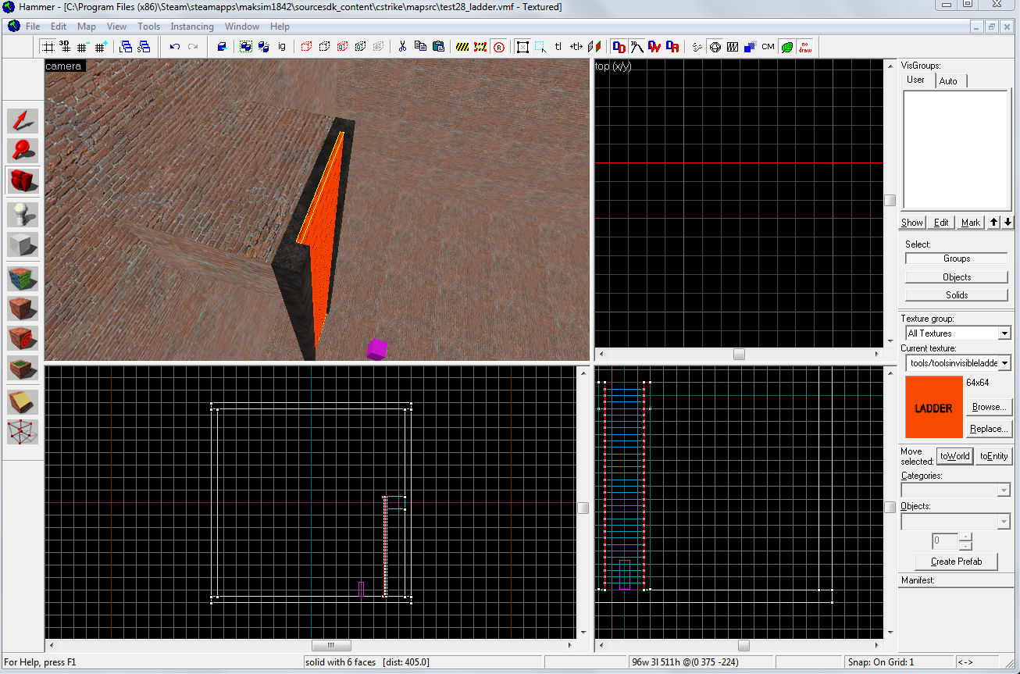Viewport: 1020px width, 674px height.
Task: Select the Selection arrow tool
Action: pyautogui.click(x=23, y=120)
